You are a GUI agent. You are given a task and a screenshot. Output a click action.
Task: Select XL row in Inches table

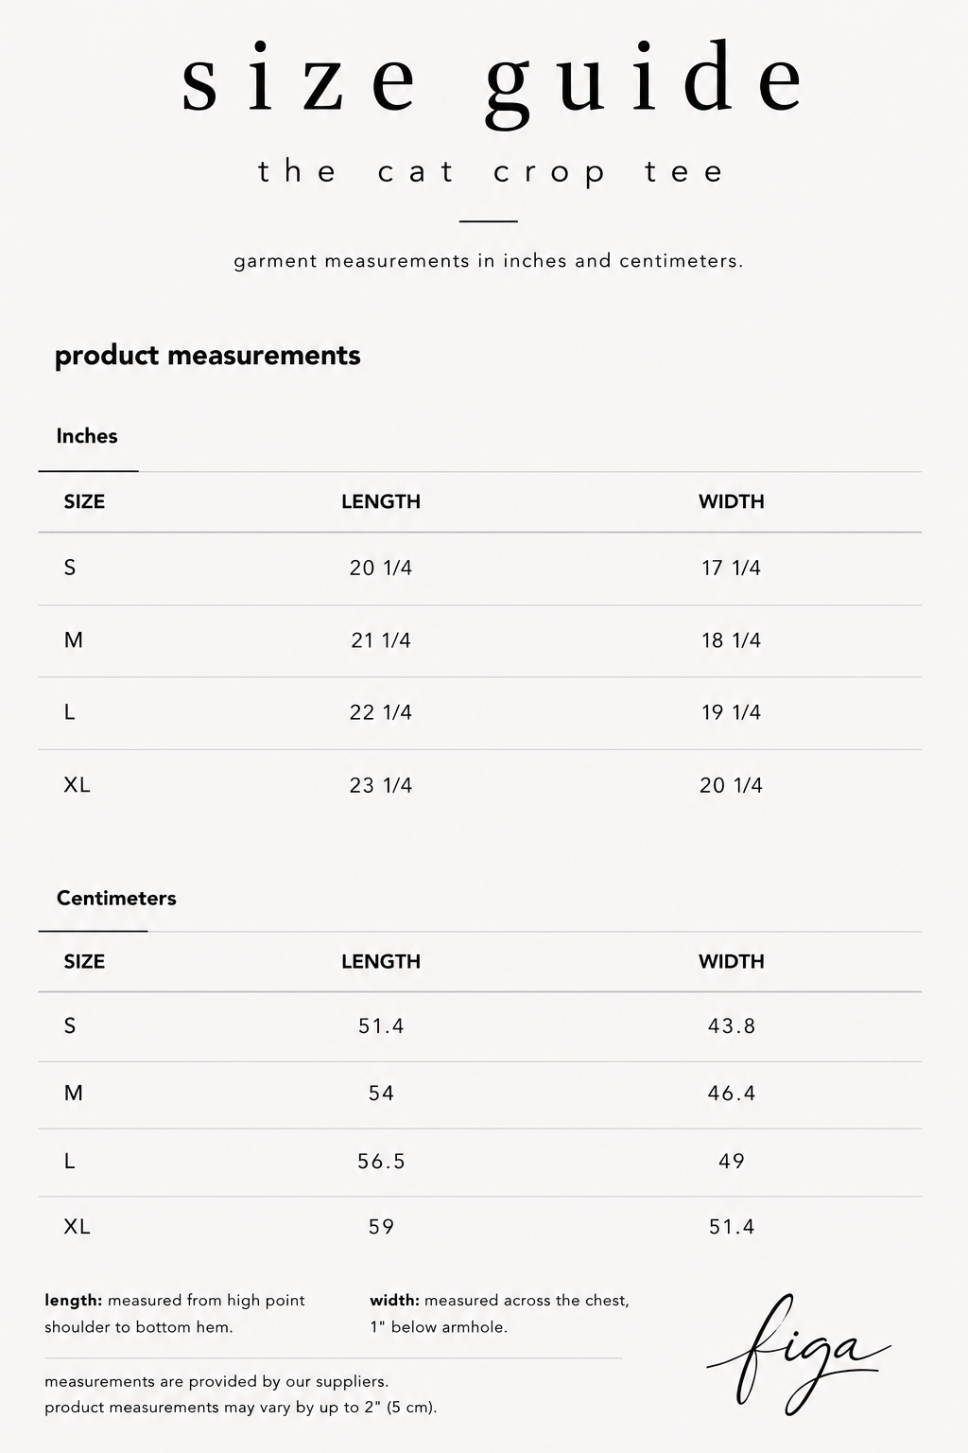pos(479,785)
